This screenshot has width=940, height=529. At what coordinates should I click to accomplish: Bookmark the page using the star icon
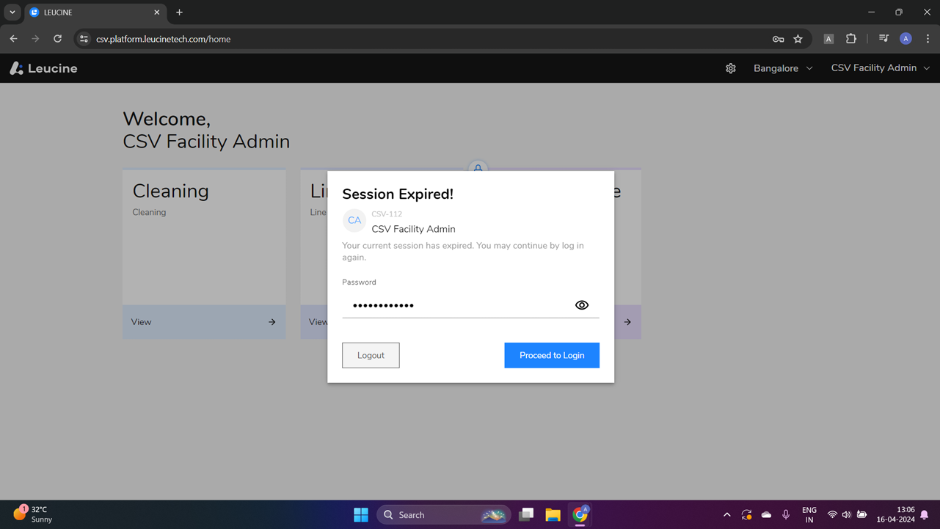point(798,38)
